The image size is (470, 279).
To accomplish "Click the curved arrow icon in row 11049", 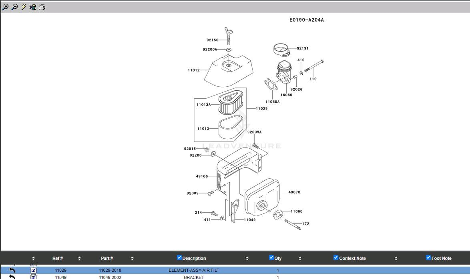I will pos(12,277).
